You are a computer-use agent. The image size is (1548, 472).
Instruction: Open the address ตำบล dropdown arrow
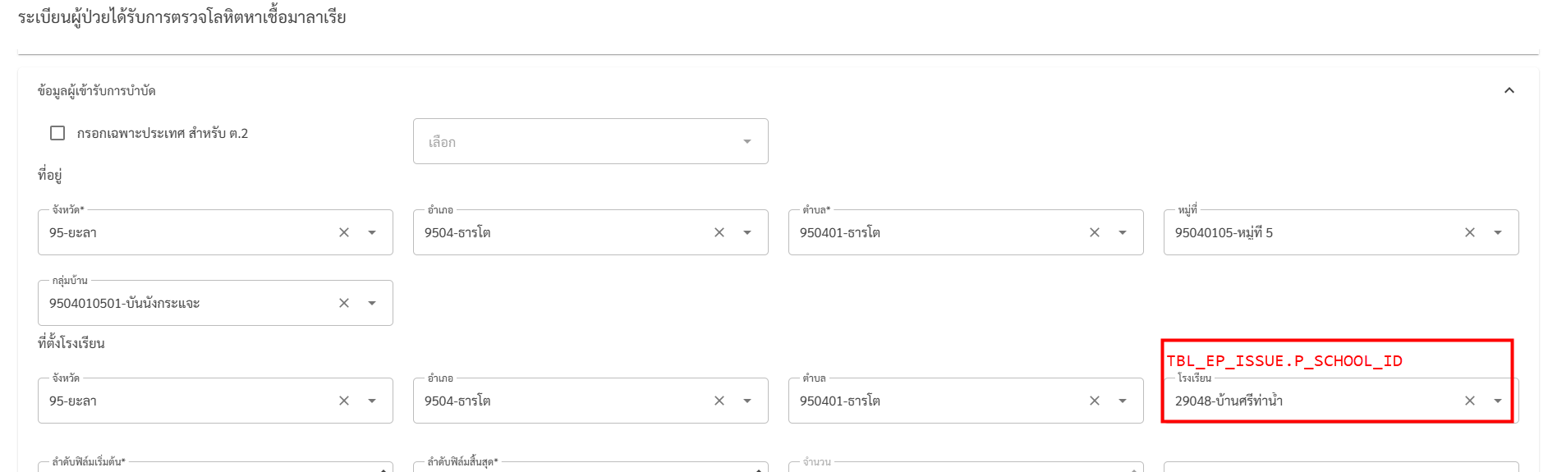coord(1123,232)
